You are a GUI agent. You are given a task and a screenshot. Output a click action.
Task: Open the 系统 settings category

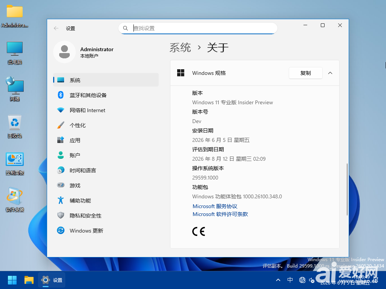tap(106, 80)
